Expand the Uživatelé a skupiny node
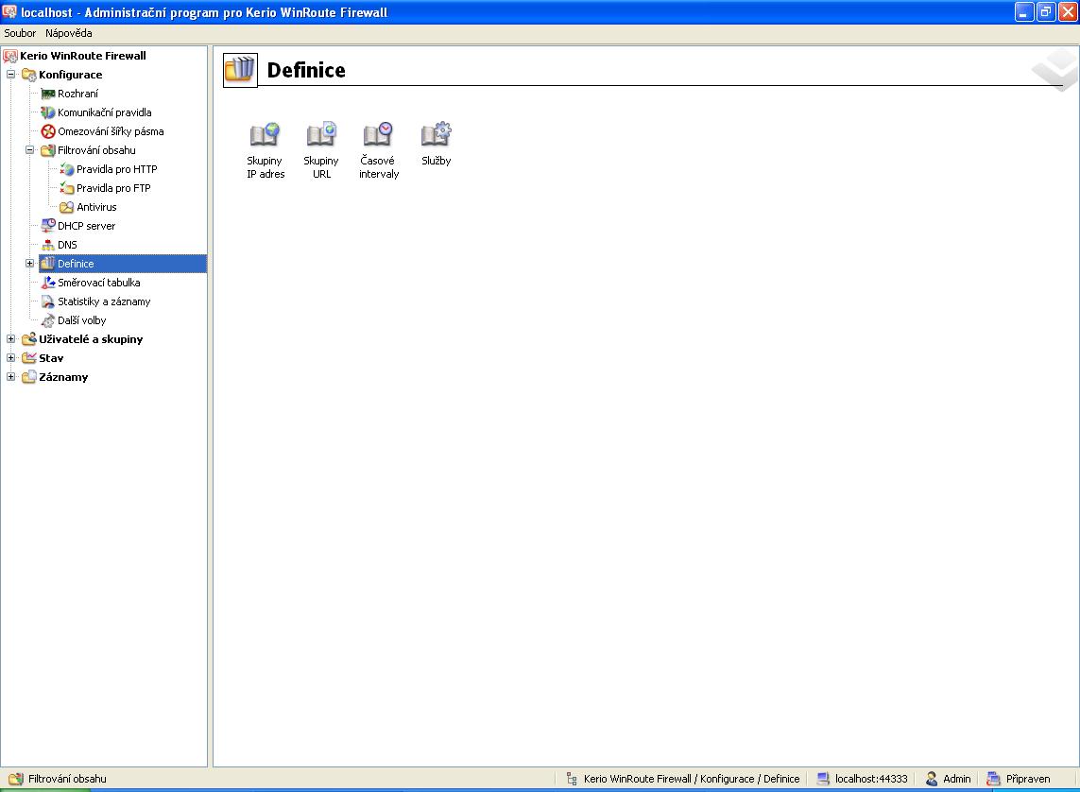This screenshot has width=1080, height=792. pyautogui.click(x=11, y=339)
